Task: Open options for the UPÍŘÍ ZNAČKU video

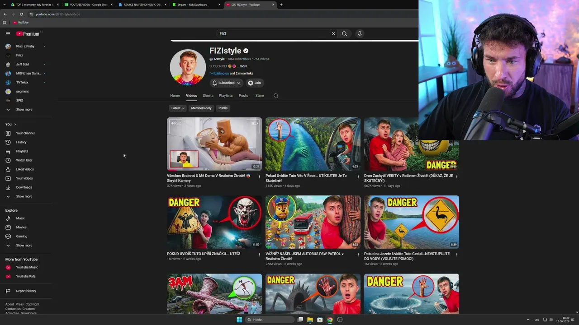Action: tap(259, 255)
